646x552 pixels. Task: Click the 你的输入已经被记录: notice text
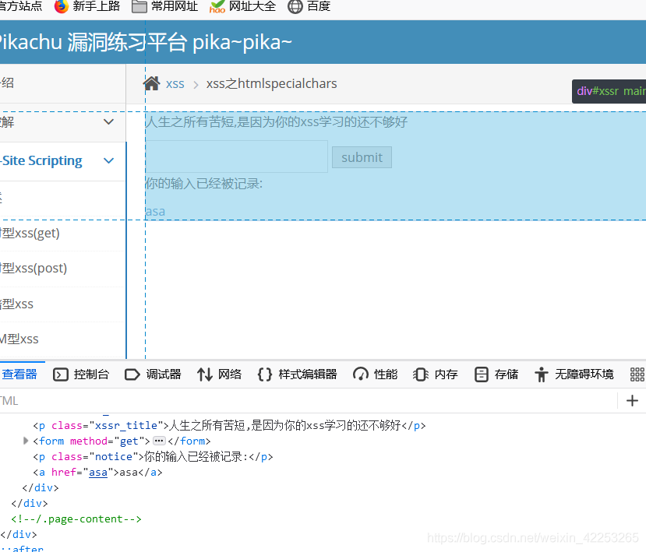point(204,183)
